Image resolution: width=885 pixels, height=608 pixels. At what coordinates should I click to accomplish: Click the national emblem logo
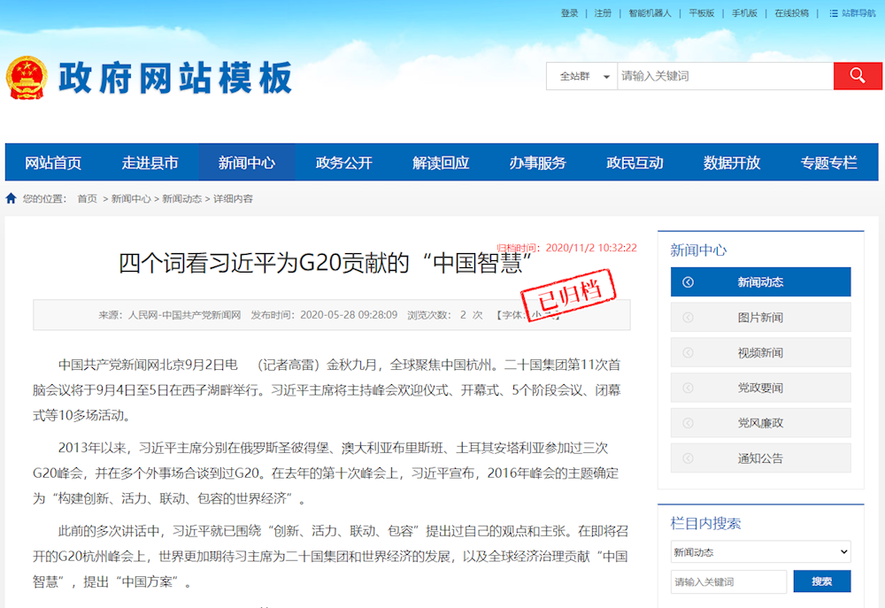27,78
